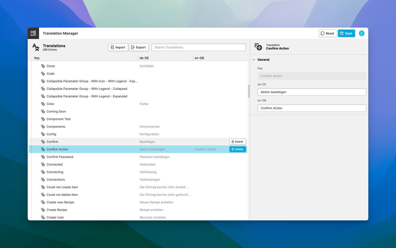Click the Translations language icon in the header
This screenshot has width=396, height=248.
pyautogui.click(x=36, y=47)
